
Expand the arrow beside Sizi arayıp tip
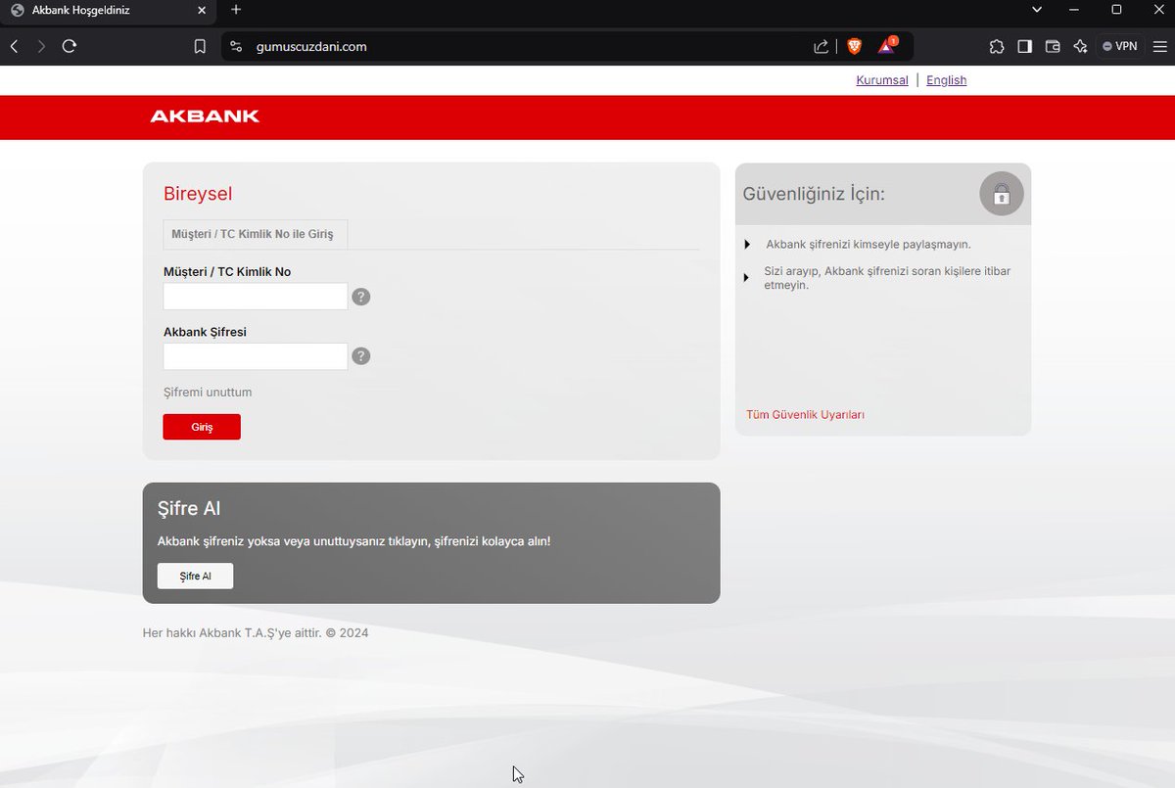click(747, 278)
